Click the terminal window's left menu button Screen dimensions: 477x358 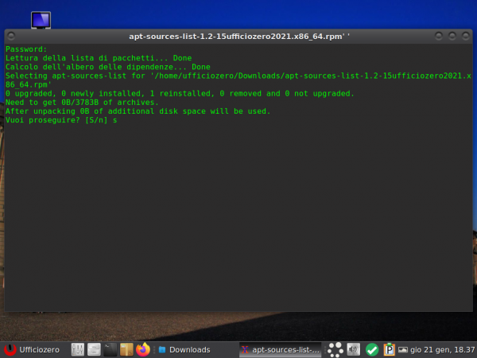[11, 37]
